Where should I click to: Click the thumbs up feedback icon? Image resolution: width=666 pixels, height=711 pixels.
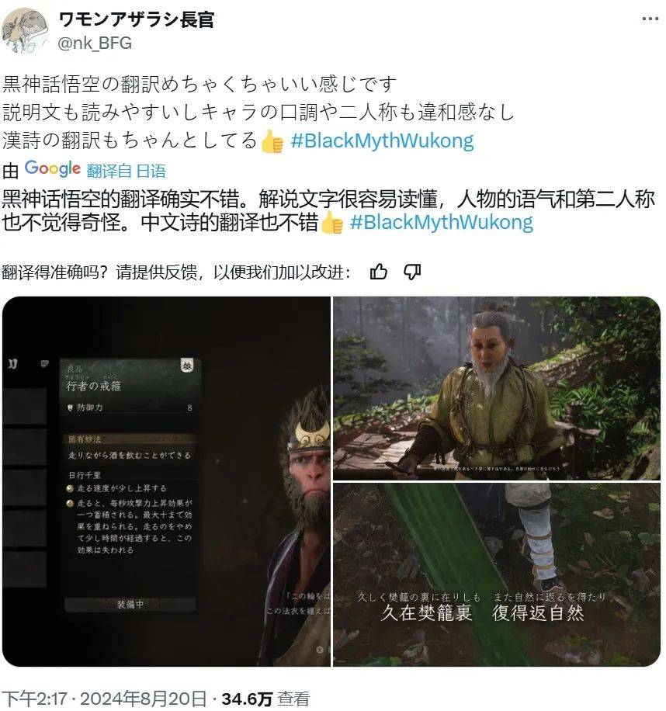[x=379, y=272]
